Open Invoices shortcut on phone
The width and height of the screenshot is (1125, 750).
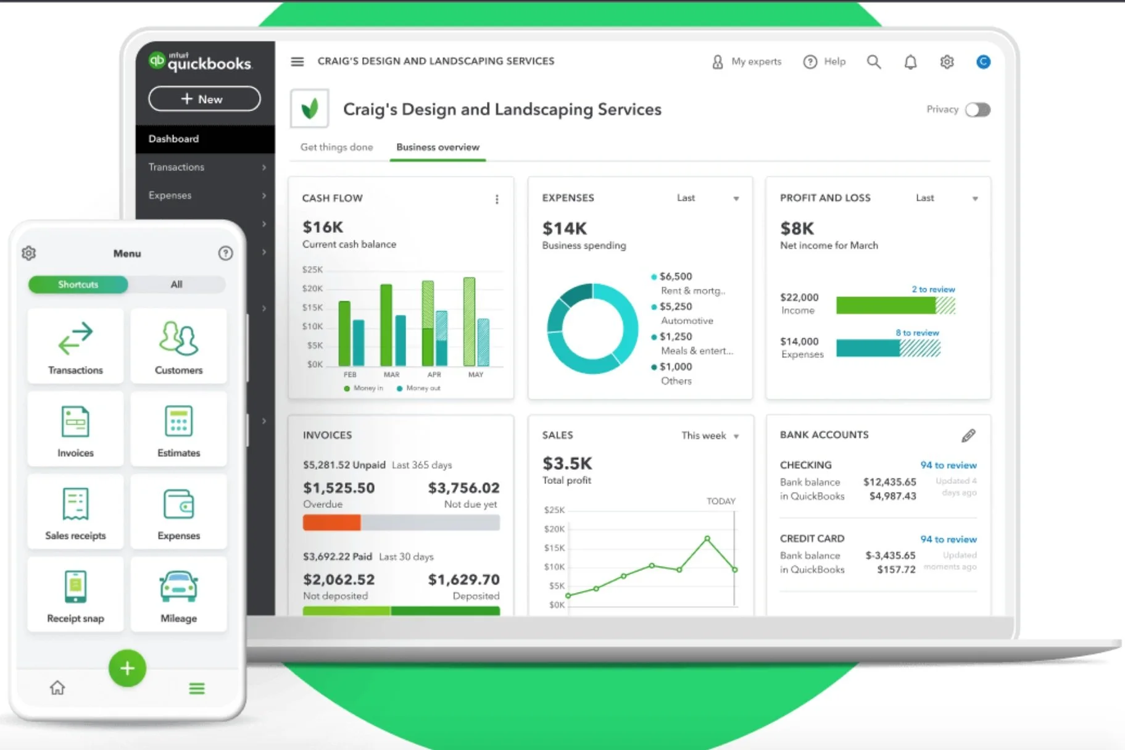pyautogui.click(x=75, y=429)
